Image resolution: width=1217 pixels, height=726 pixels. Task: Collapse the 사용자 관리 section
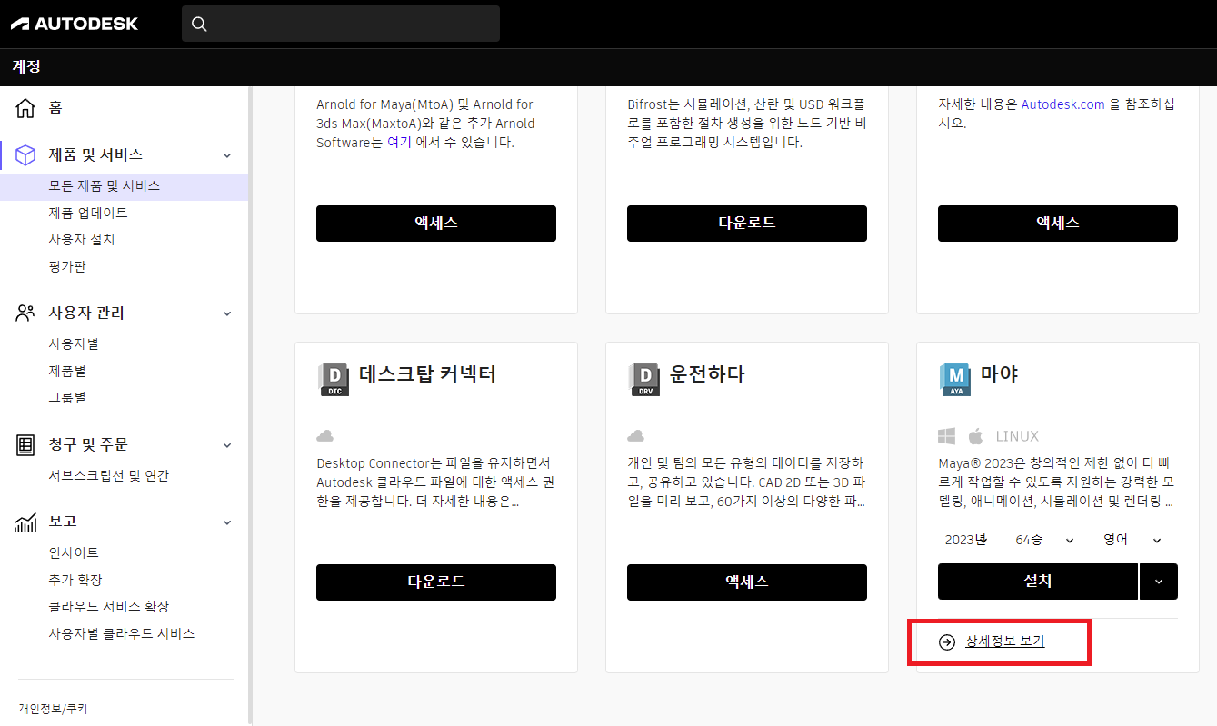tap(227, 313)
